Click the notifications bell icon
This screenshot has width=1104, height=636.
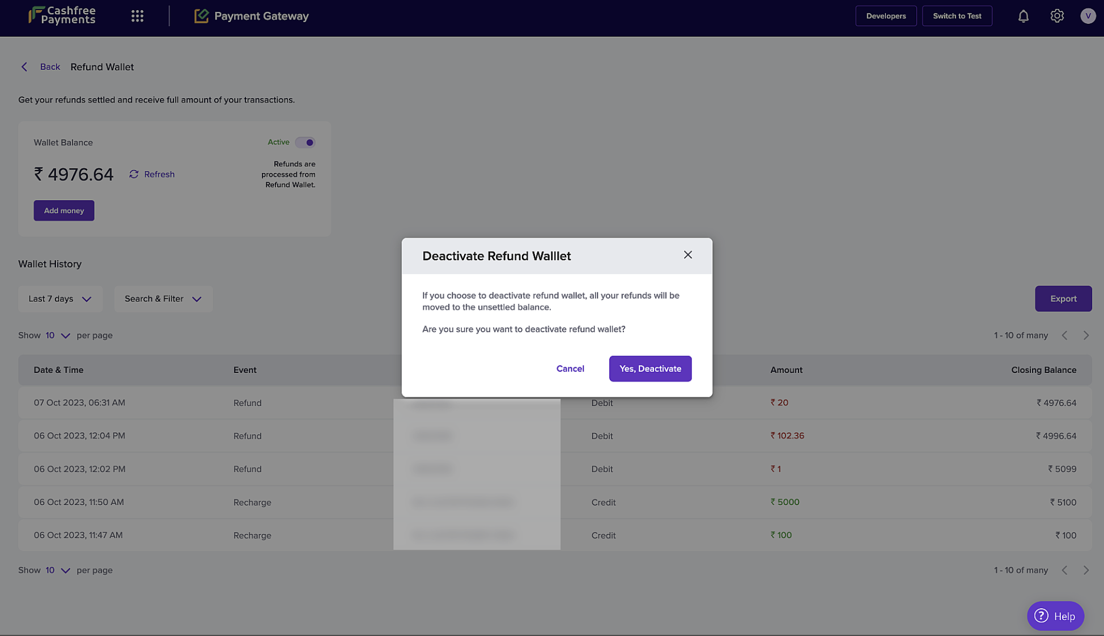coord(1023,16)
